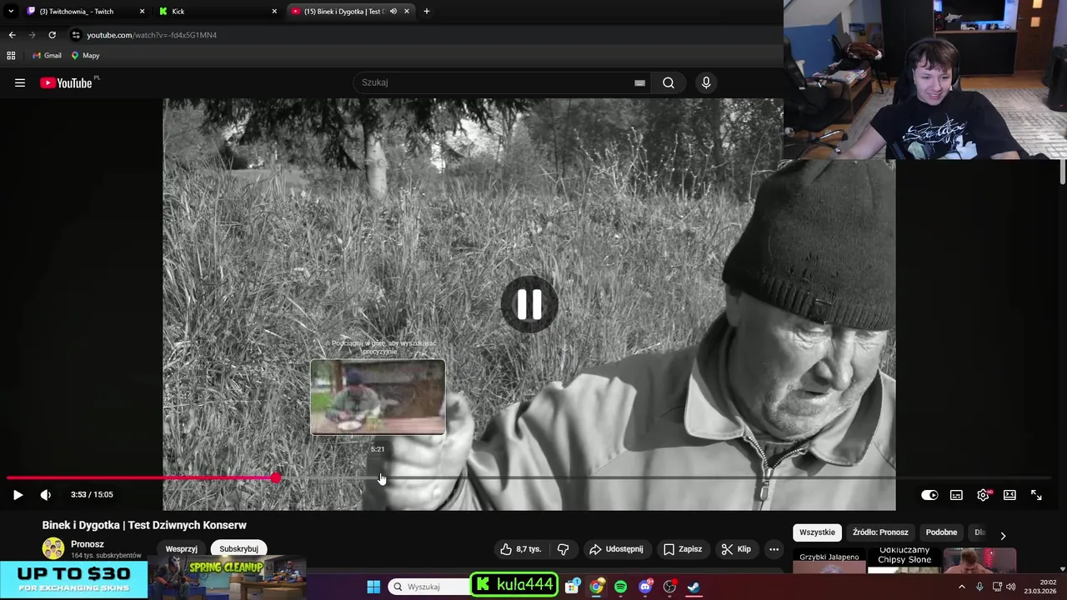Open the YouTube hamburger guide menu
This screenshot has width=1067, height=600.
(20, 82)
